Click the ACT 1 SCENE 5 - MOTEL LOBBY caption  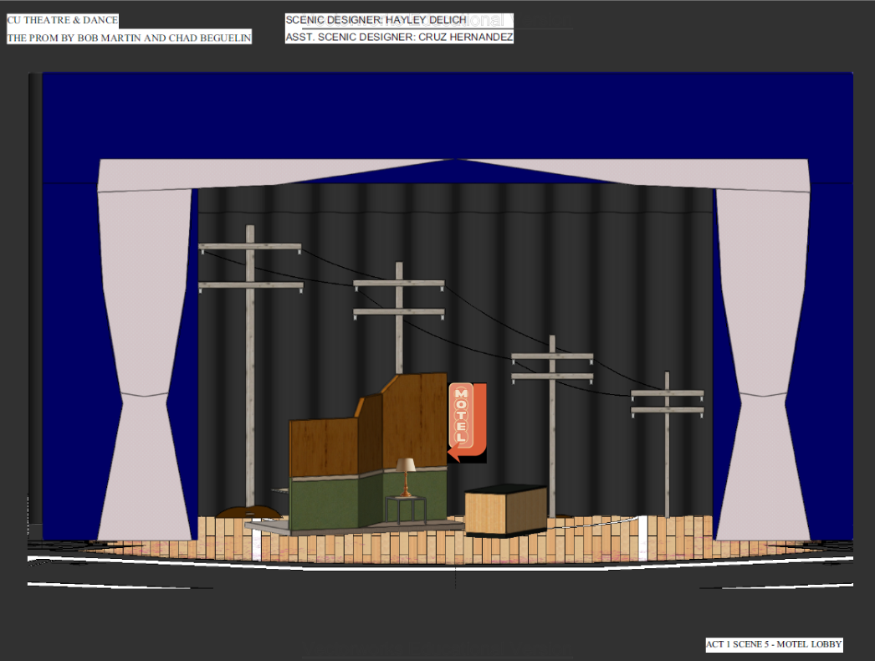(774, 644)
